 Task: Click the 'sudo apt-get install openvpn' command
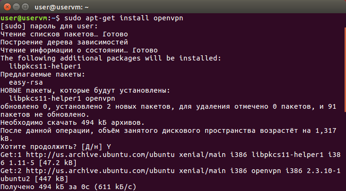coord(123,18)
